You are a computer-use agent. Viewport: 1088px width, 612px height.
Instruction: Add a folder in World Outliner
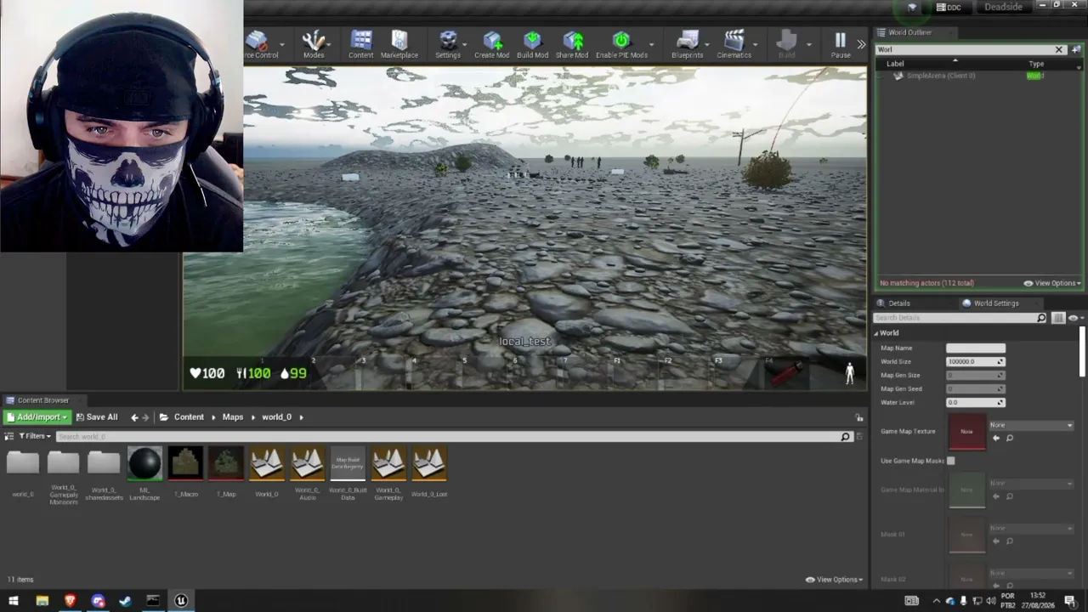(x=1076, y=49)
